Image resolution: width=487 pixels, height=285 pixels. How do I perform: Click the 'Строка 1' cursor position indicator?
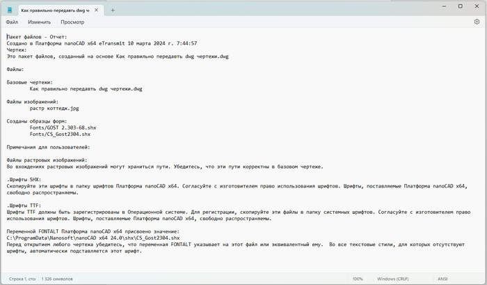22,279
